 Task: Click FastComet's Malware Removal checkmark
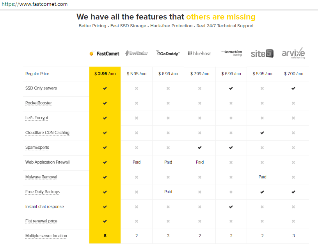pos(105,177)
